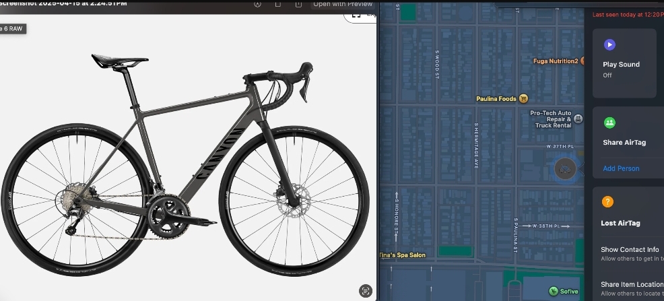The width and height of the screenshot is (664, 301).
Task: Click the Sofive map label
Action: coord(569,292)
